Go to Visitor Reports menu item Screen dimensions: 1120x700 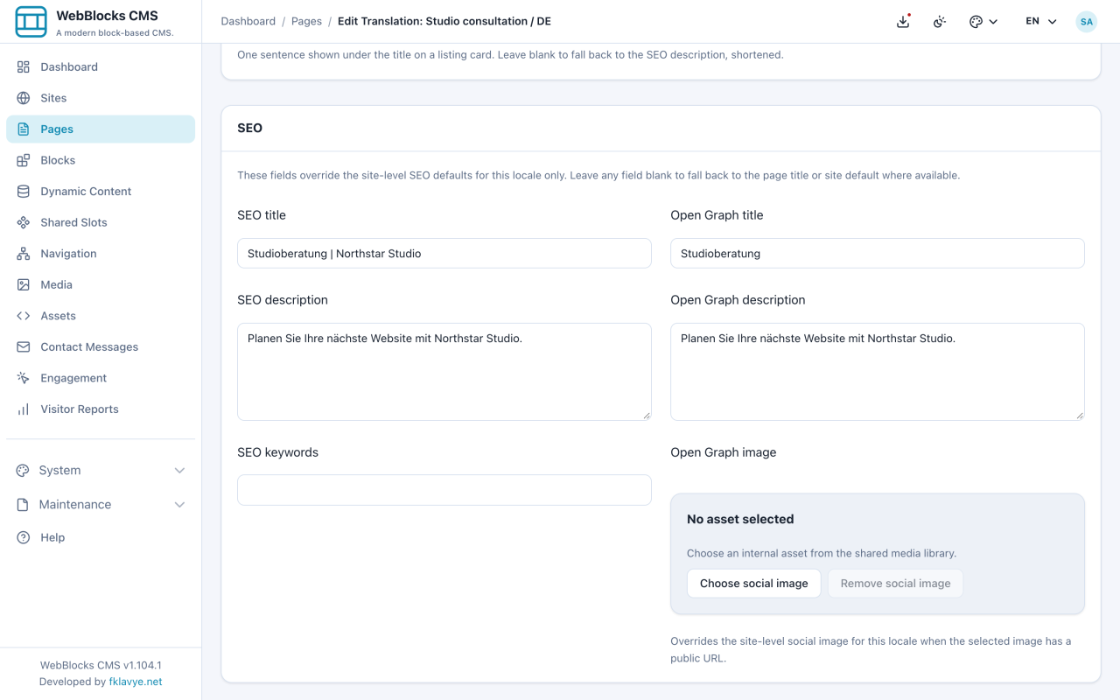coord(101,409)
